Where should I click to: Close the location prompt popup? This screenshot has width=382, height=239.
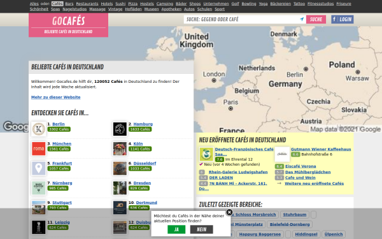(229, 212)
